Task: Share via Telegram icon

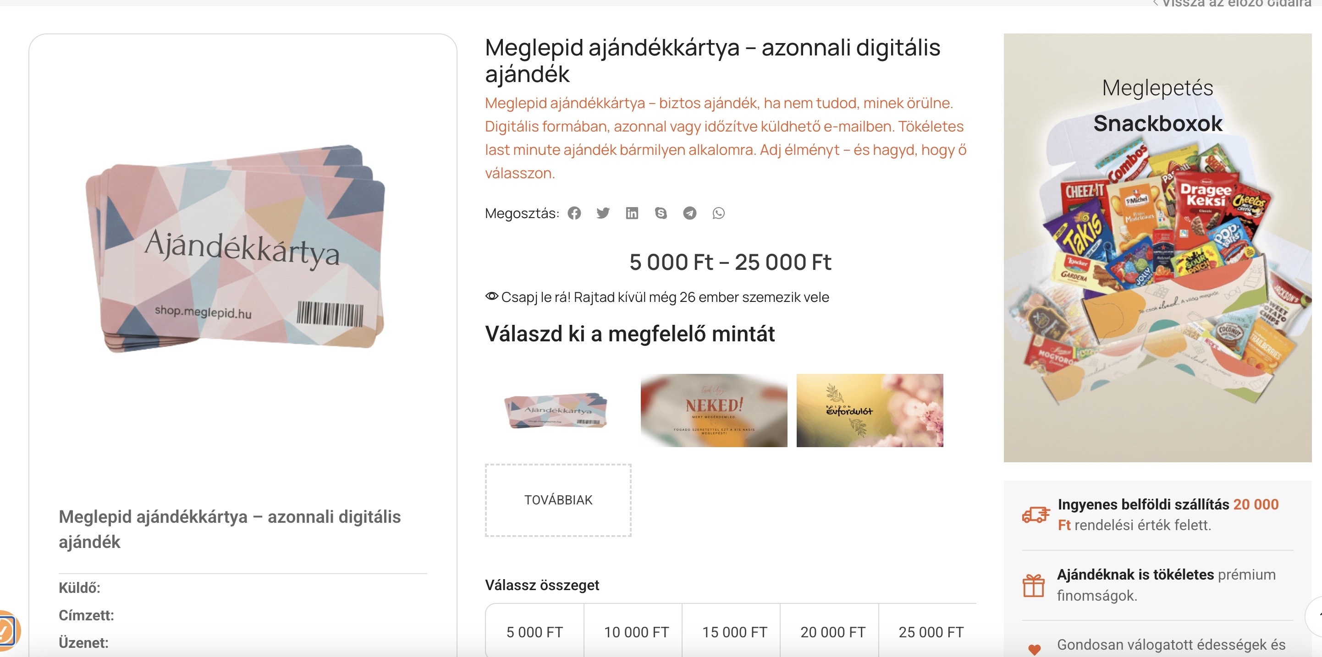Action: click(690, 214)
